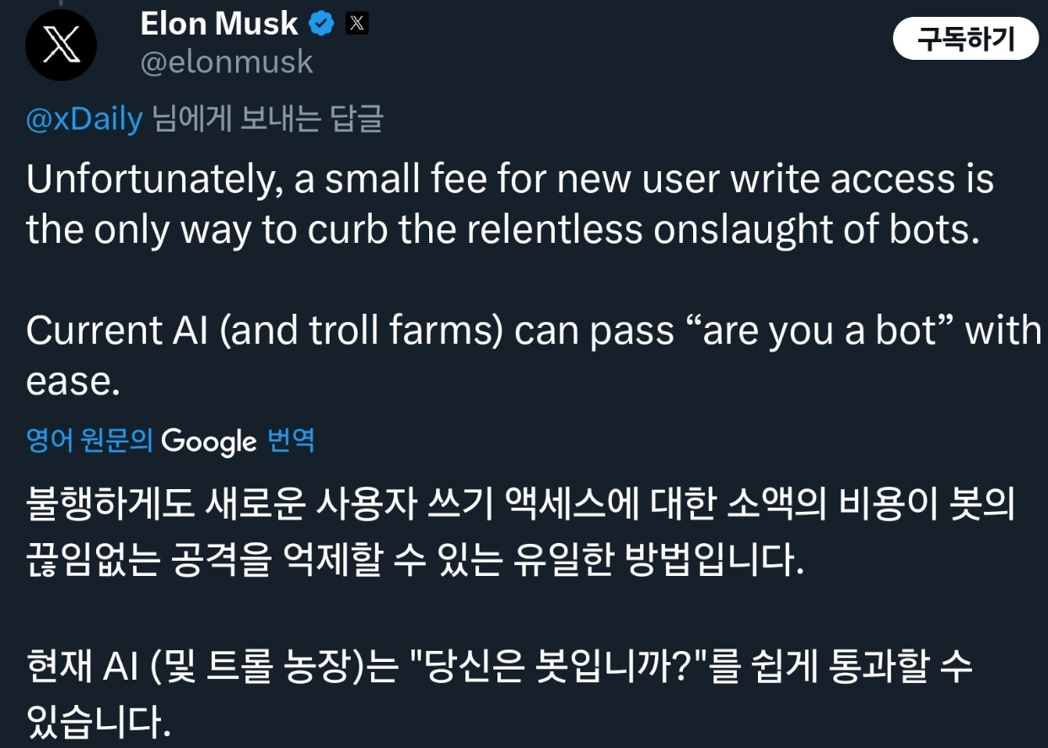The width and height of the screenshot is (1048, 748).
Task: Click the 영어 원문의 link text
Action: (89, 440)
